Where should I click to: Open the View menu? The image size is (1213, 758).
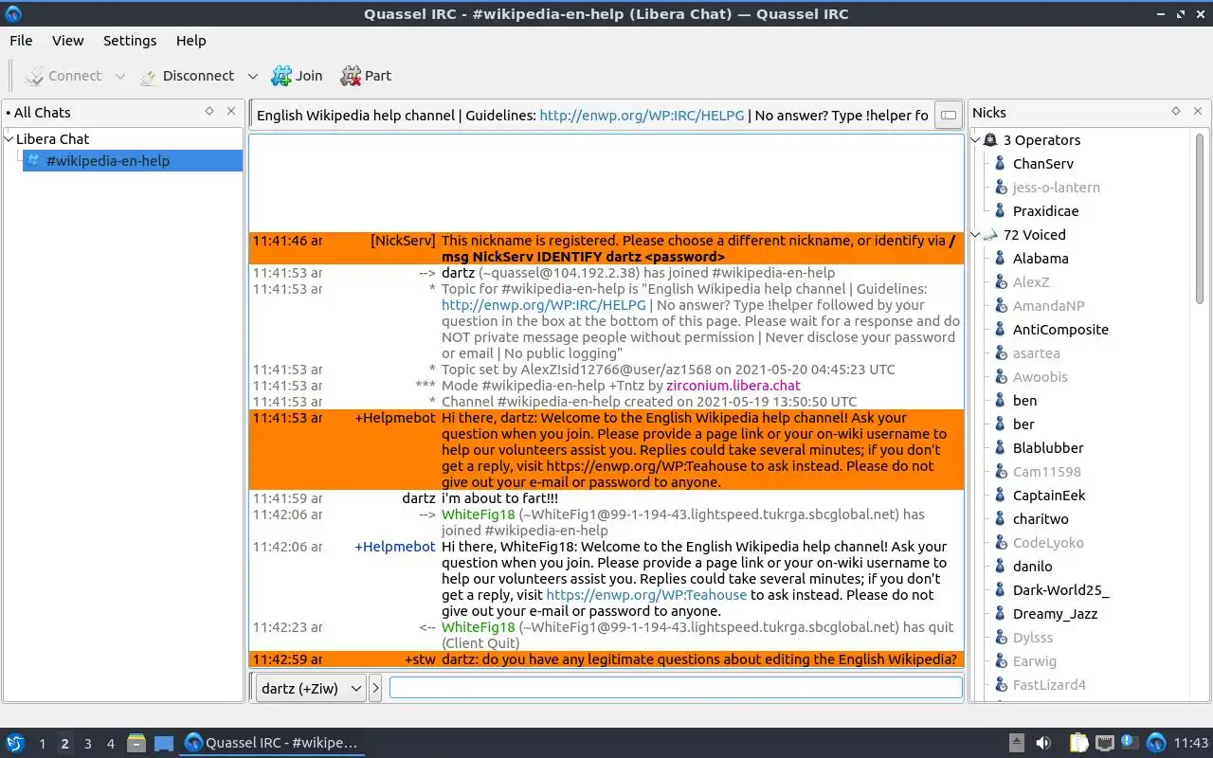click(x=67, y=41)
